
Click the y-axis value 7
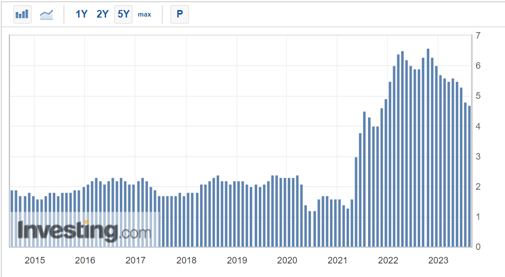[x=478, y=36]
